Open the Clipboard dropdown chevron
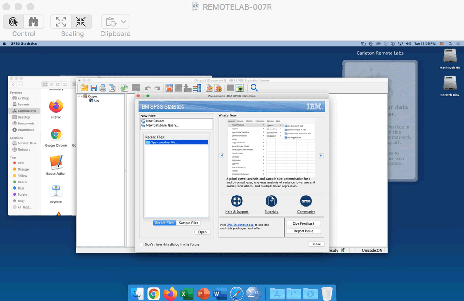Viewport: 464px width, 301px height. [124, 22]
